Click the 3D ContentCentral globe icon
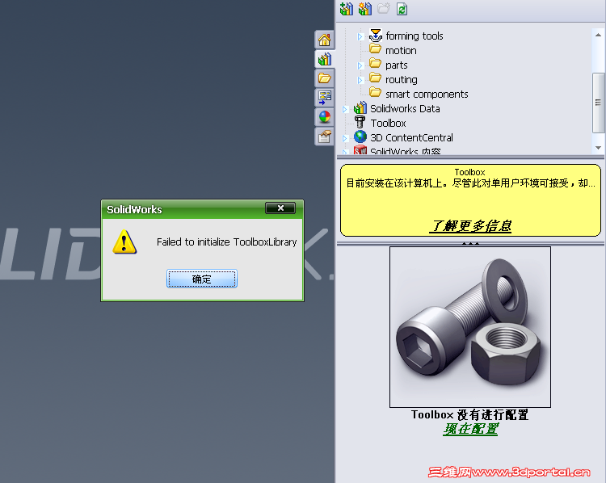The height and width of the screenshot is (483, 606). 360,136
